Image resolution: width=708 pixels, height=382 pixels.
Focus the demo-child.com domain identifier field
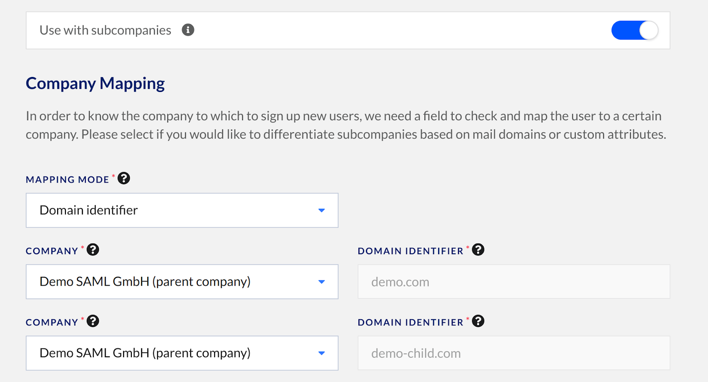coord(514,353)
